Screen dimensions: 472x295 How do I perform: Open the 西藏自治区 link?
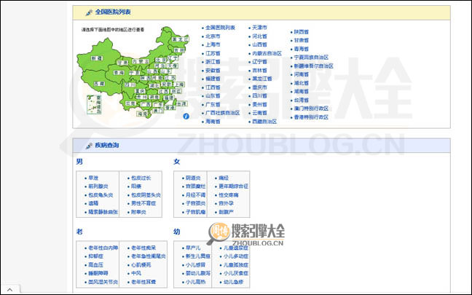tap(264, 122)
